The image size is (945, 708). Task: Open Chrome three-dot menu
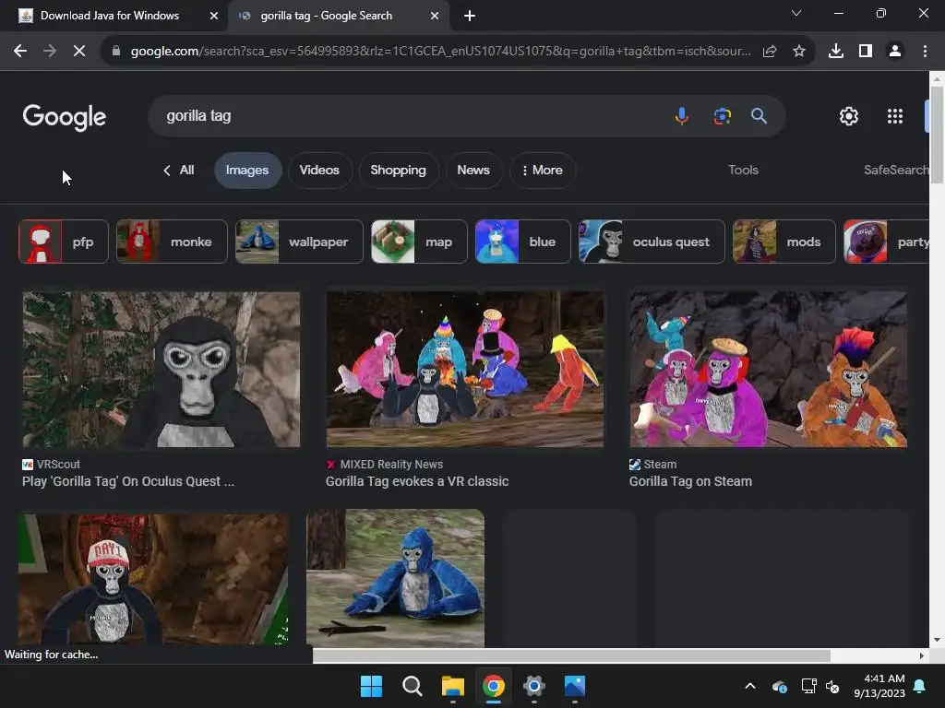pyautogui.click(x=925, y=52)
